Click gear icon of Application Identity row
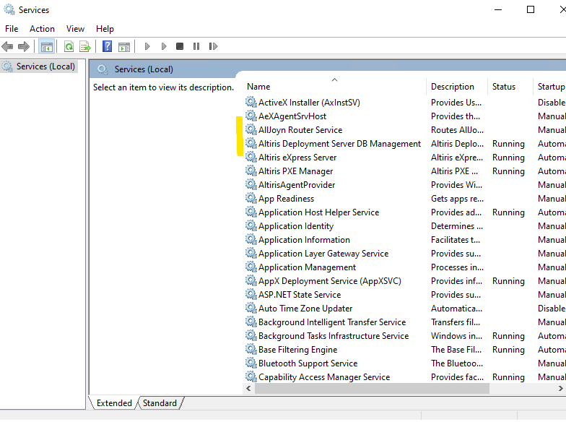The width and height of the screenshot is (566, 422). point(251,225)
